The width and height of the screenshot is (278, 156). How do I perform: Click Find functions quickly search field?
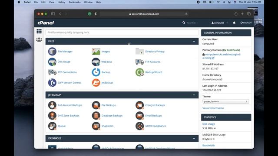tap(122, 32)
